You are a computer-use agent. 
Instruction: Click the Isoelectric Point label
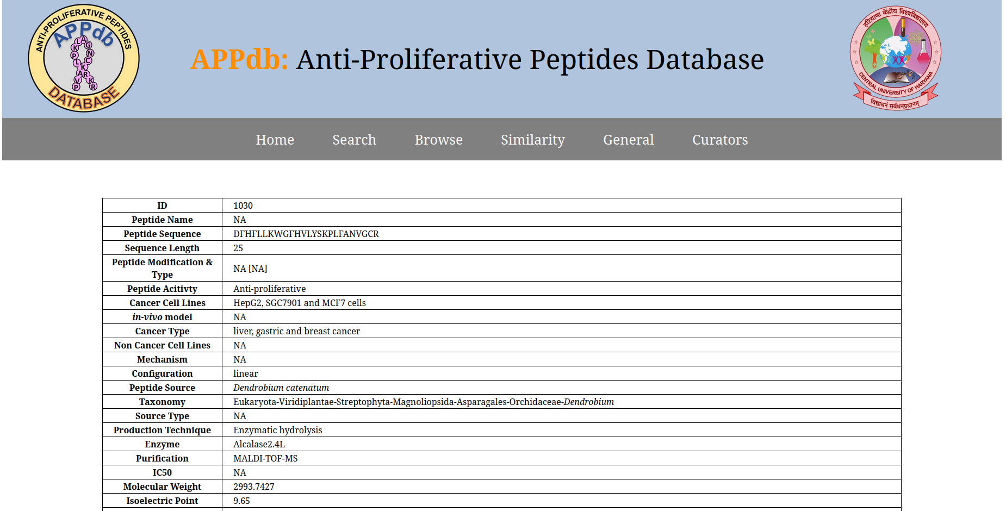tap(162, 501)
